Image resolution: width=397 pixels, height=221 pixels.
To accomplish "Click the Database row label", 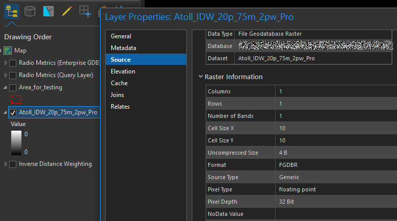I will click(x=220, y=46).
